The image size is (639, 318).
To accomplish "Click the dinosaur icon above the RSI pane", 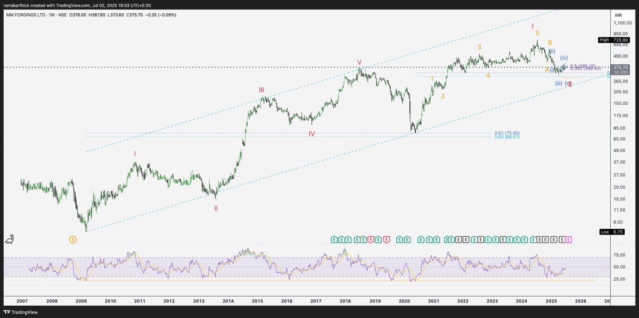I will click(10, 239).
